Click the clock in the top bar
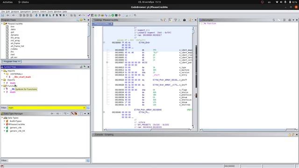The image size is (299, 168). click(149, 2)
